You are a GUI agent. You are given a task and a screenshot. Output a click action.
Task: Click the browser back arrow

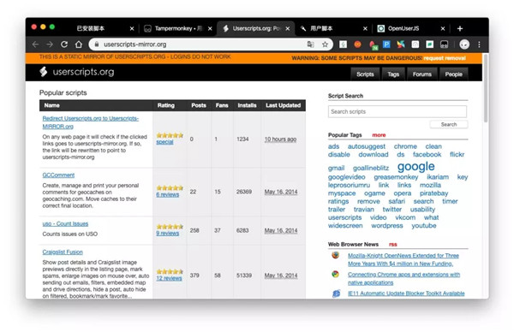(x=35, y=44)
